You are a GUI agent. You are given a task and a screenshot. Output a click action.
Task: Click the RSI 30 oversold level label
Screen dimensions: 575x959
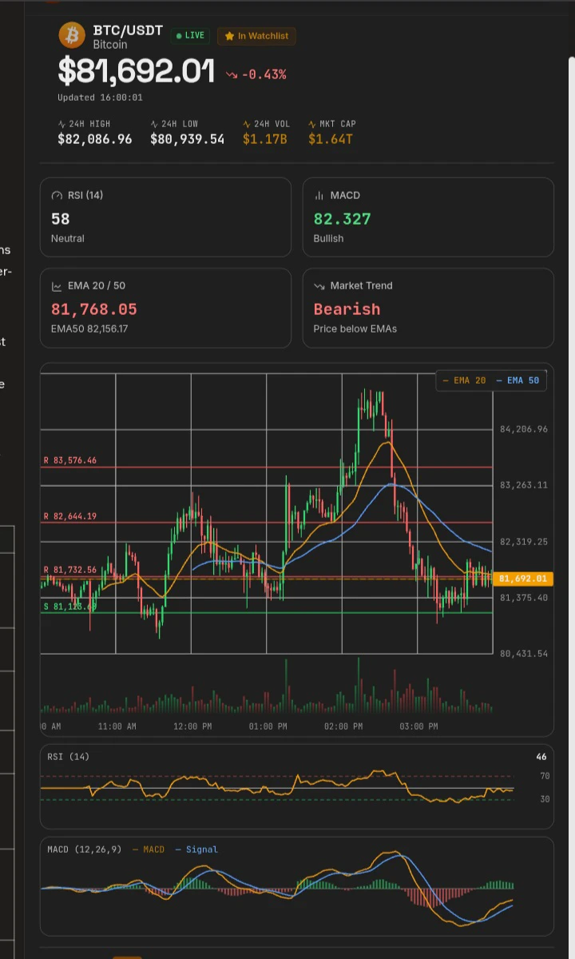[545, 799]
